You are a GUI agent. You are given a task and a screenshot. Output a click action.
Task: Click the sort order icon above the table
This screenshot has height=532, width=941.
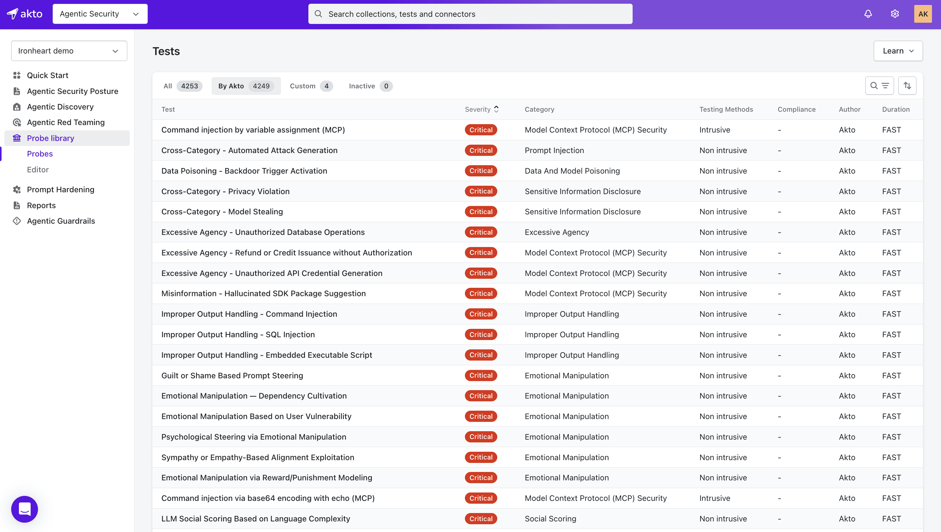click(x=907, y=86)
